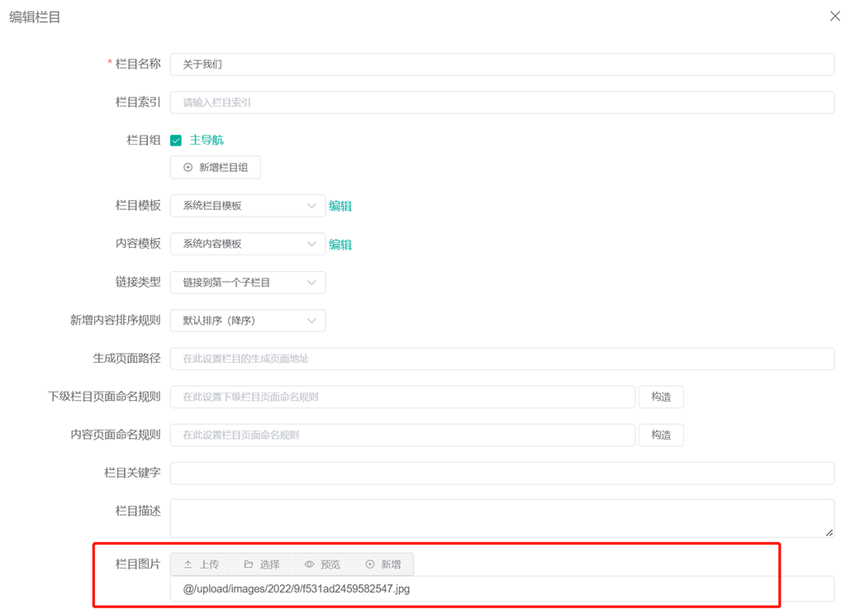Click the 预览 eye preview button
The image size is (846, 614).
point(322,564)
